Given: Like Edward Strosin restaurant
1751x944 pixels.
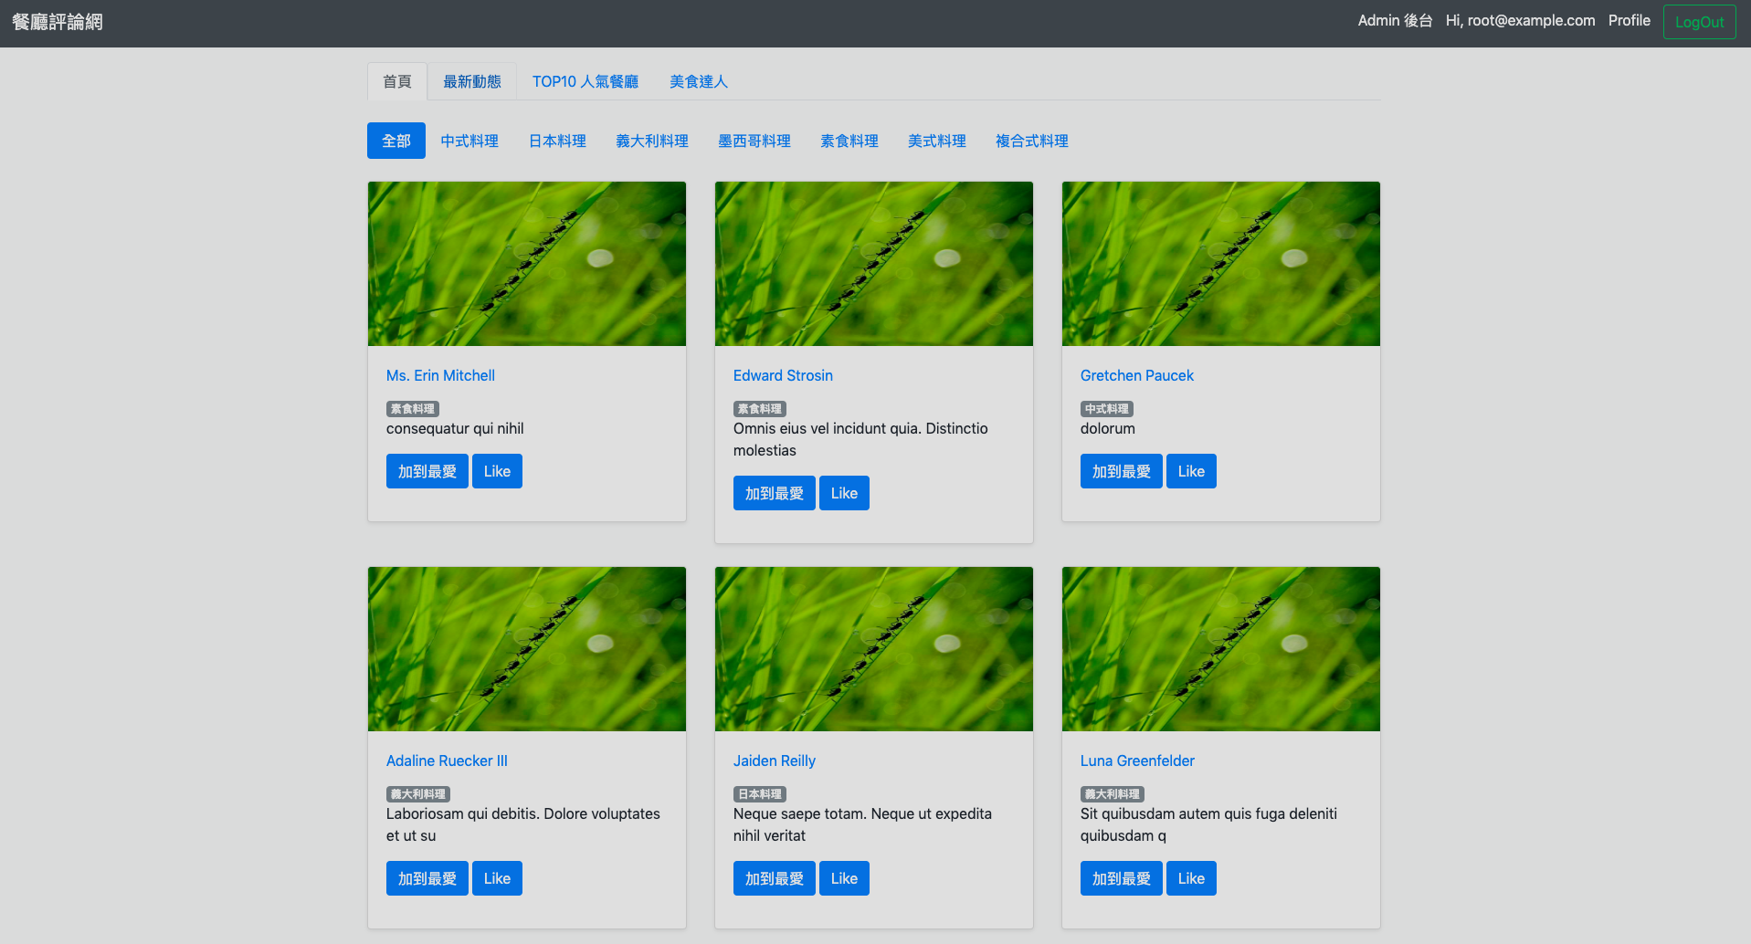Looking at the screenshot, I should click(844, 493).
